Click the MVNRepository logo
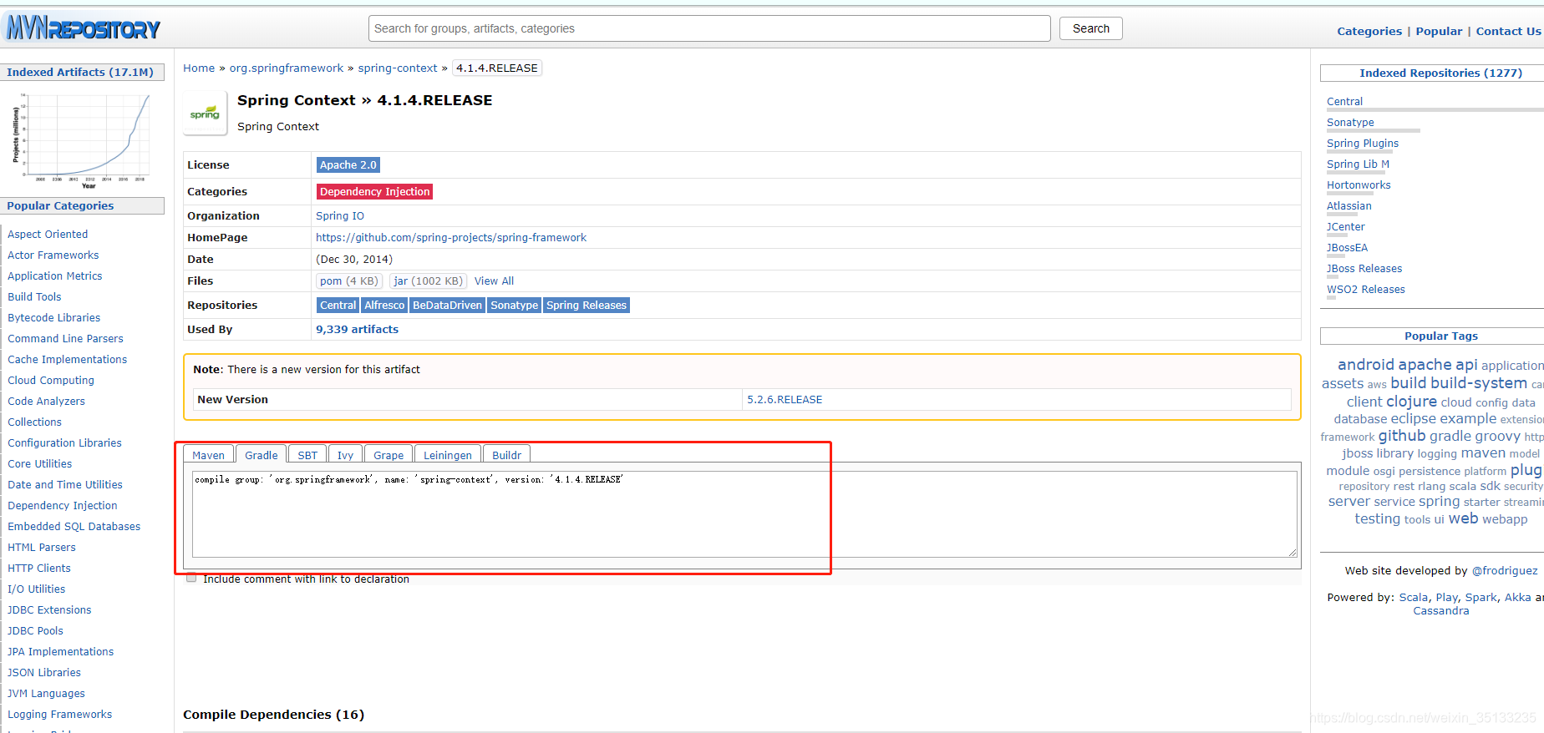This screenshot has width=1544, height=733. (83, 29)
